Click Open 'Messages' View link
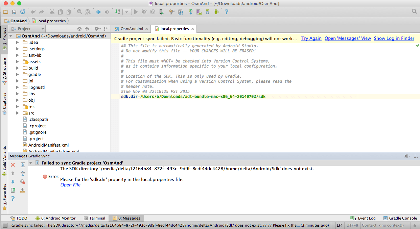Viewport: 420px width, 229px height. click(x=348, y=39)
